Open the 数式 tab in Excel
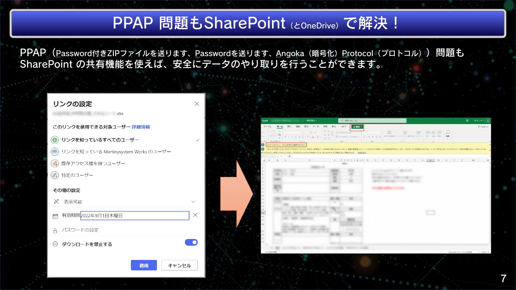This screenshot has width=516, height=290. [x=306, y=126]
